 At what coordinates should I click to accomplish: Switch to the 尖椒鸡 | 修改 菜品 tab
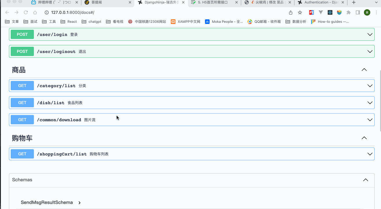268,2
